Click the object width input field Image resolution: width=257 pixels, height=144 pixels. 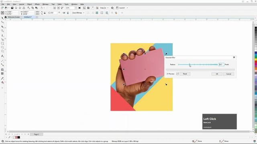pos(28,12)
